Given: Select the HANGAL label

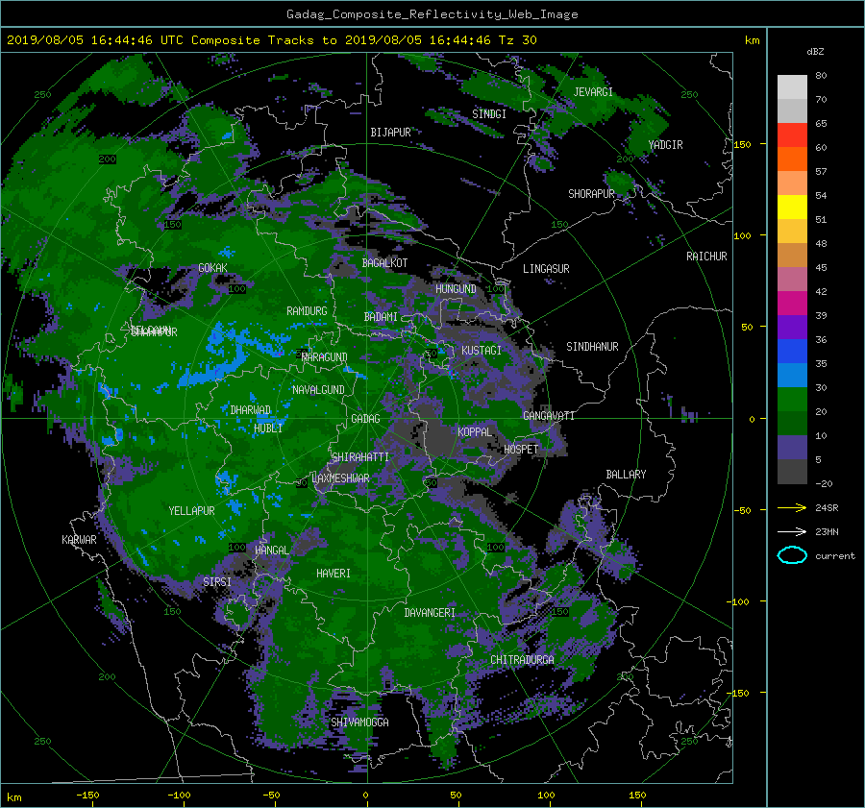Looking at the screenshot, I should (x=271, y=551).
